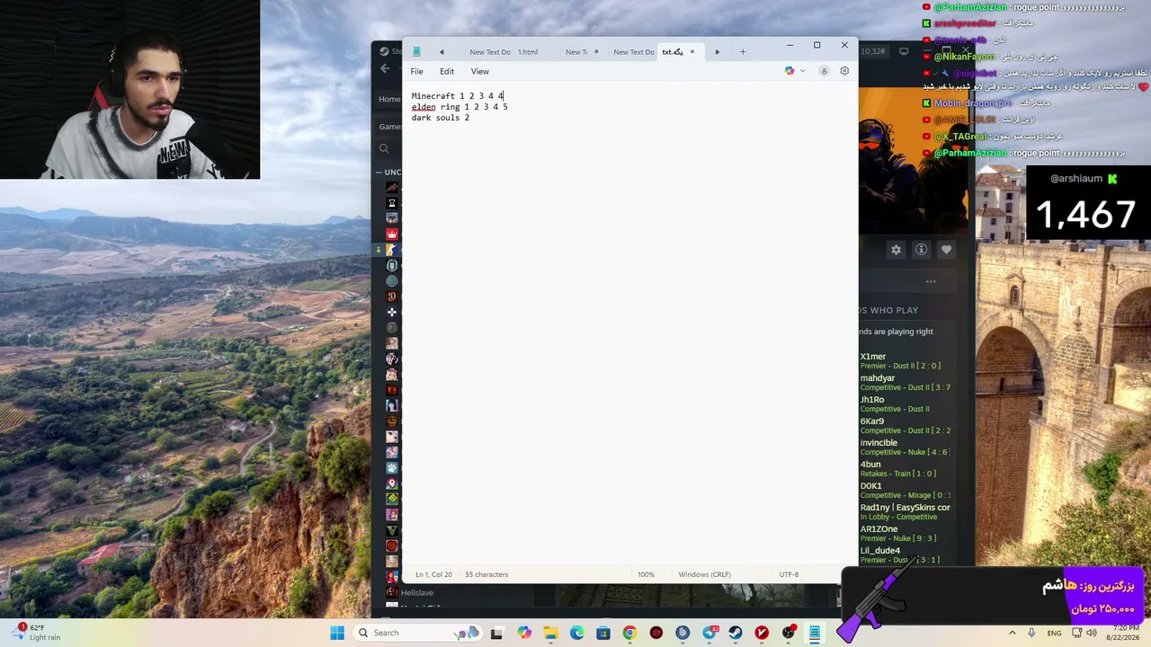Open the Edit menu in Notepad
1151x647 pixels.
click(x=447, y=72)
